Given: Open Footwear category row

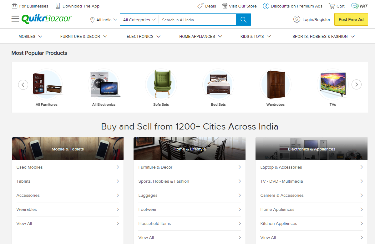Looking at the screenshot, I should pos(190,210).
